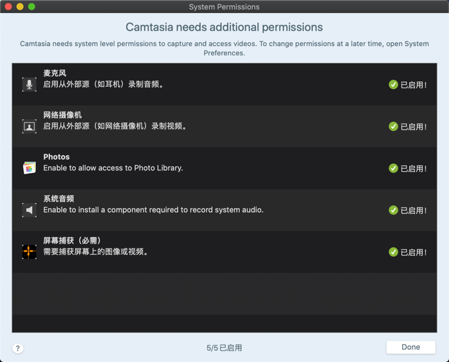The image size is (449, 362).
Task: Click the microphone permission icon
Action: 30,85
